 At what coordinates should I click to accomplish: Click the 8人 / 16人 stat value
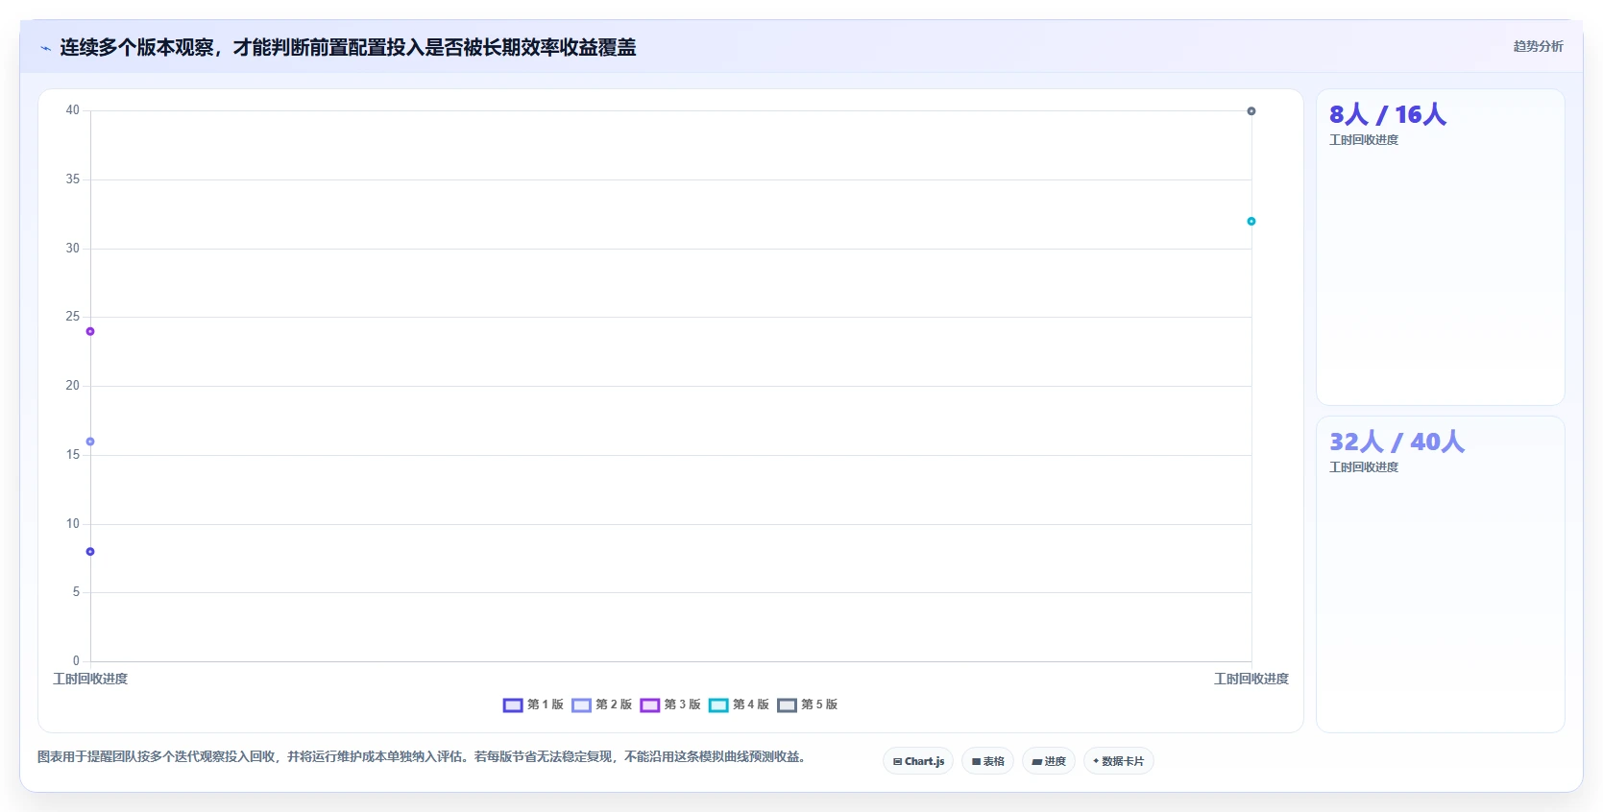click(x=1388, y=114)
